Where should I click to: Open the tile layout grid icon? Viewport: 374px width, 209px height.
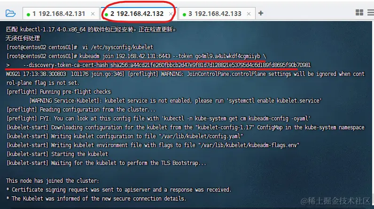(x=359, y=12)
